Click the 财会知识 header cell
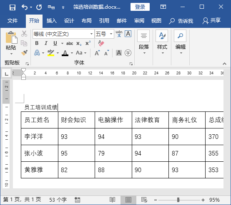 pyautogui.click(x=76, y=120)
